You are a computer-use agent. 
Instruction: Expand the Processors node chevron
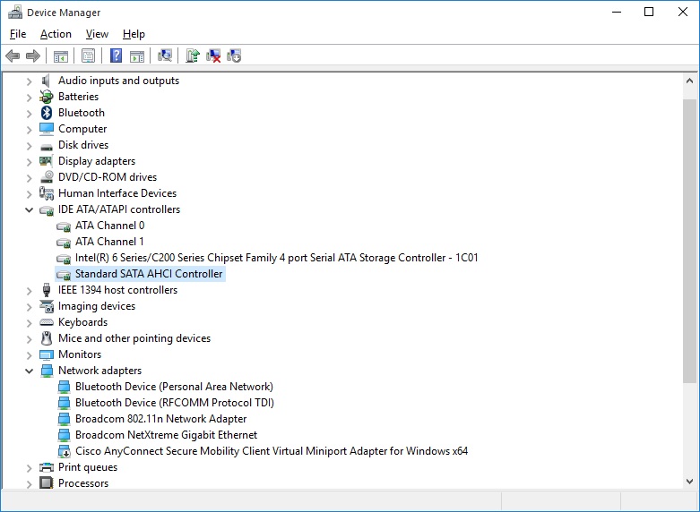click(29, 484)
